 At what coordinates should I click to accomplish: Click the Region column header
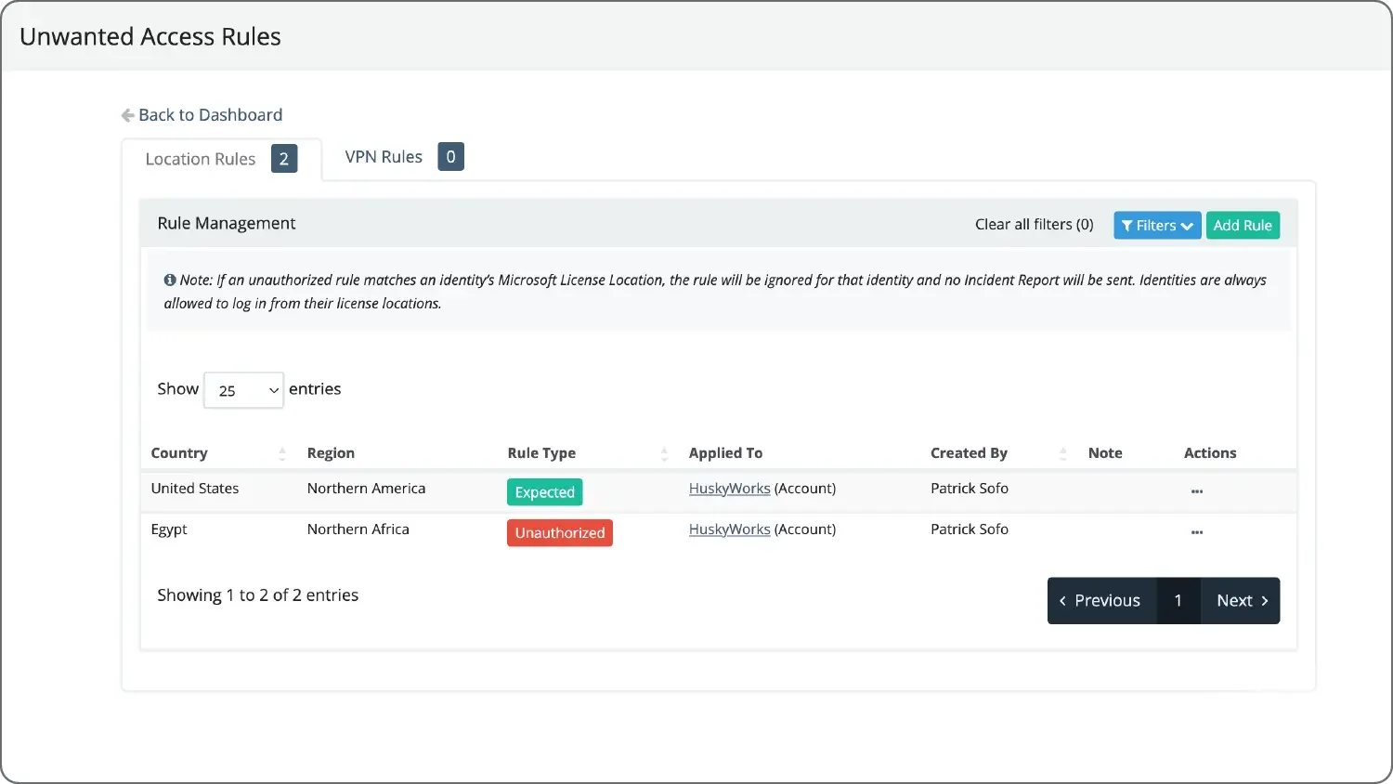[331, 453]
